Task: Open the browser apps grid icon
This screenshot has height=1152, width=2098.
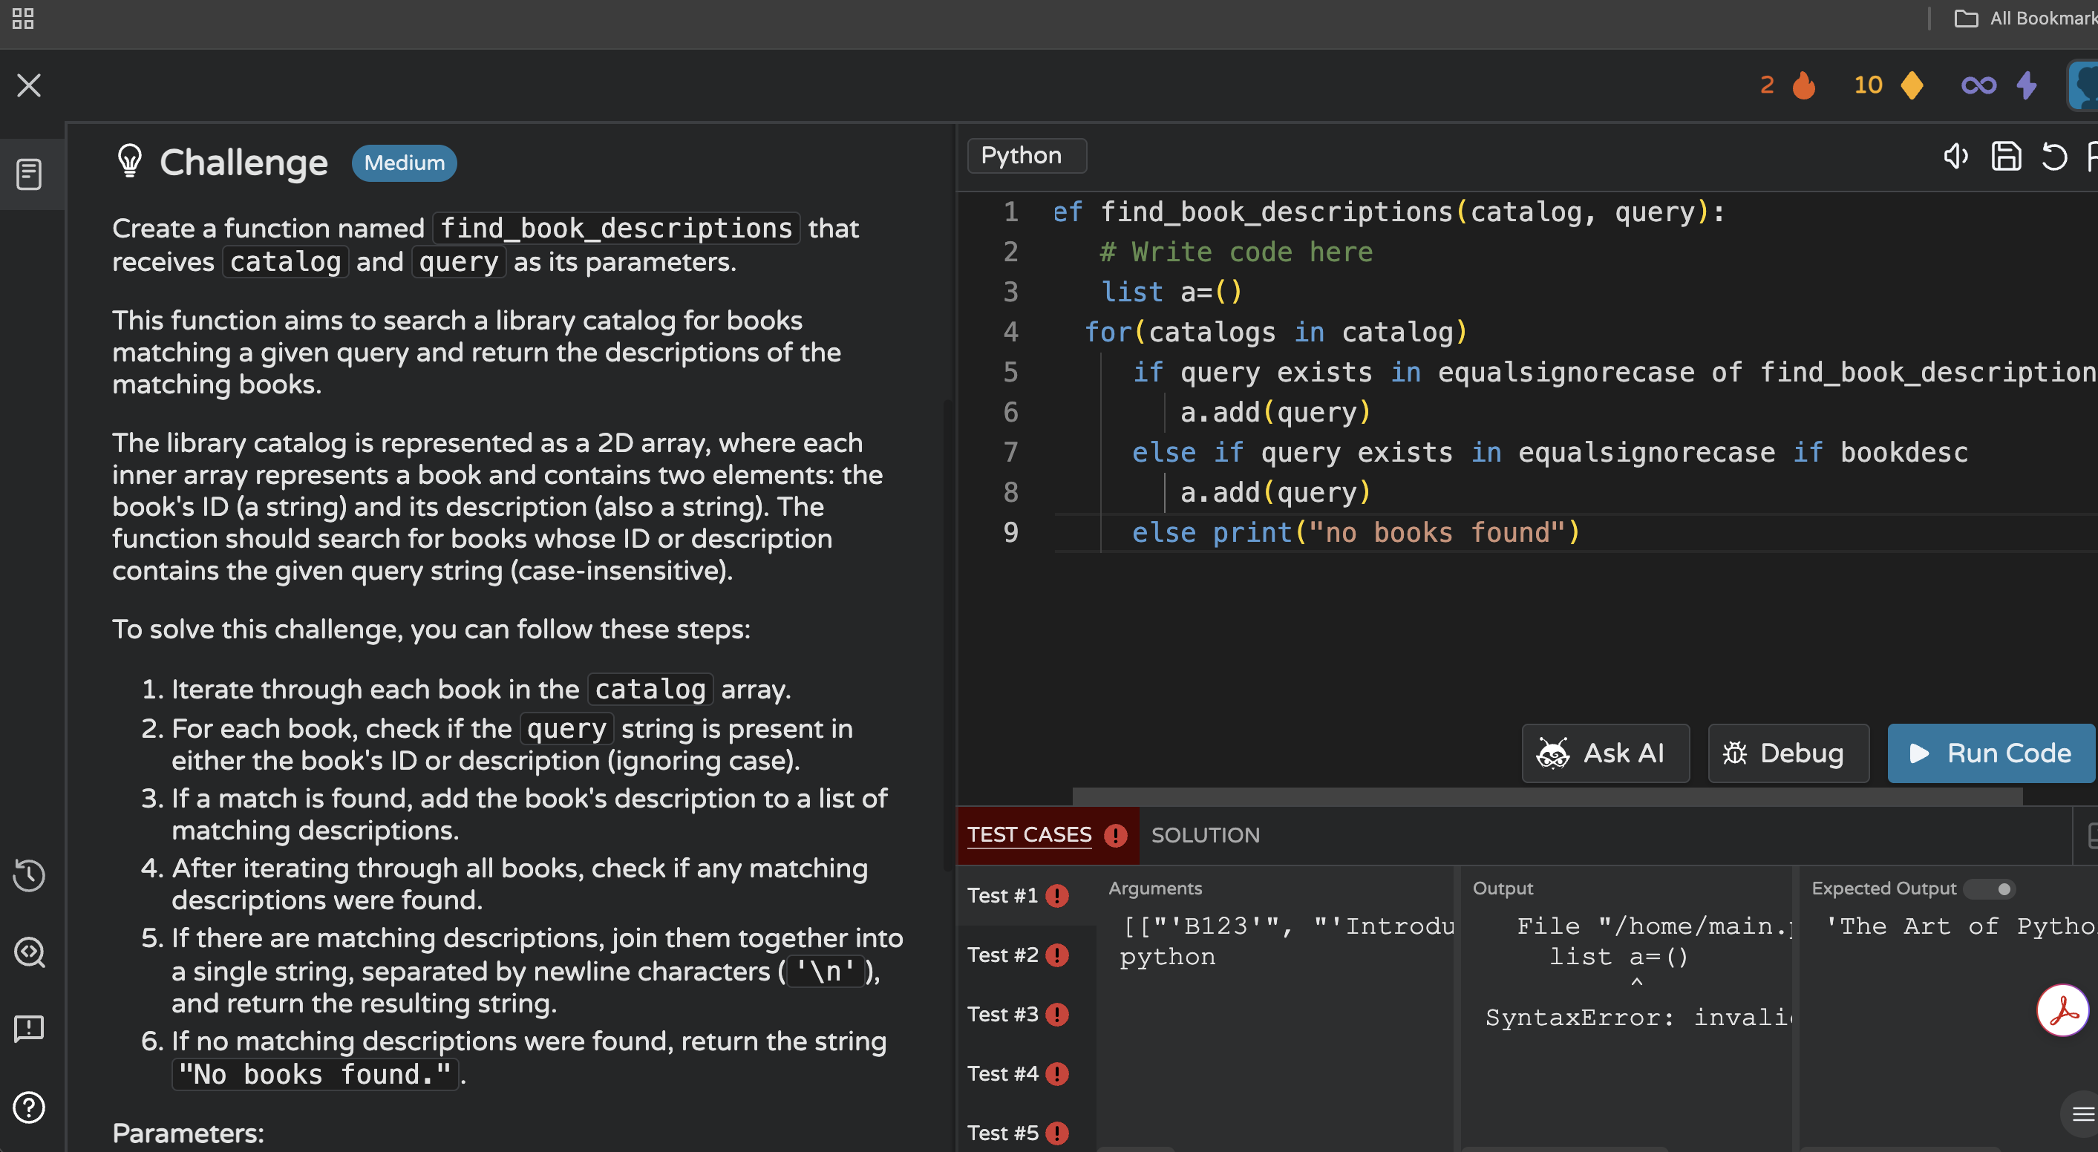Action: pos(23,18)
